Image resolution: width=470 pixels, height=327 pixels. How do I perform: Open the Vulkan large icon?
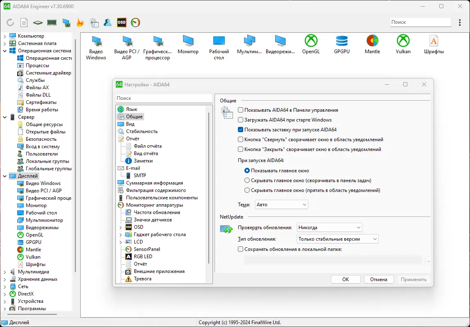coord(403,45)
